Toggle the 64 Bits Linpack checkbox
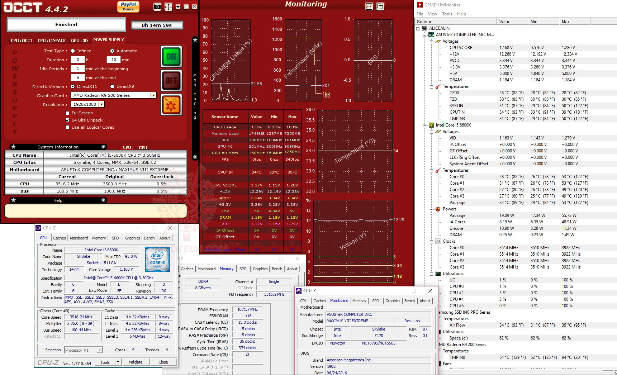617x375 pixels. (x=67, y=120)
